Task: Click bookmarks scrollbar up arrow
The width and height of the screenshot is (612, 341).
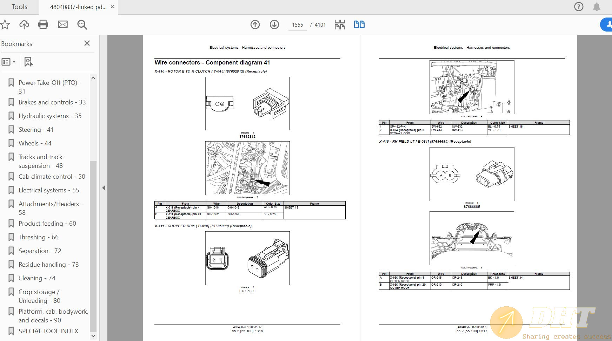Action: pos(93,78)
